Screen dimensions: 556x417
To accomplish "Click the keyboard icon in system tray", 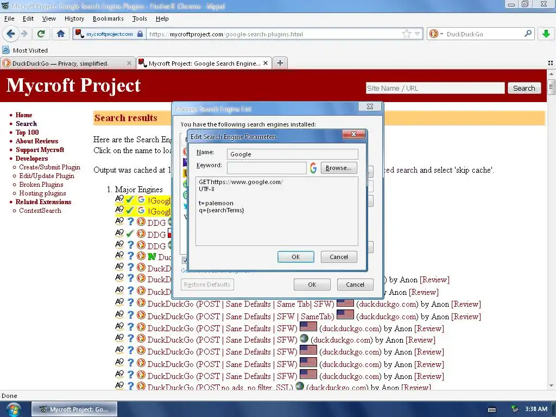I will (492, 409).
